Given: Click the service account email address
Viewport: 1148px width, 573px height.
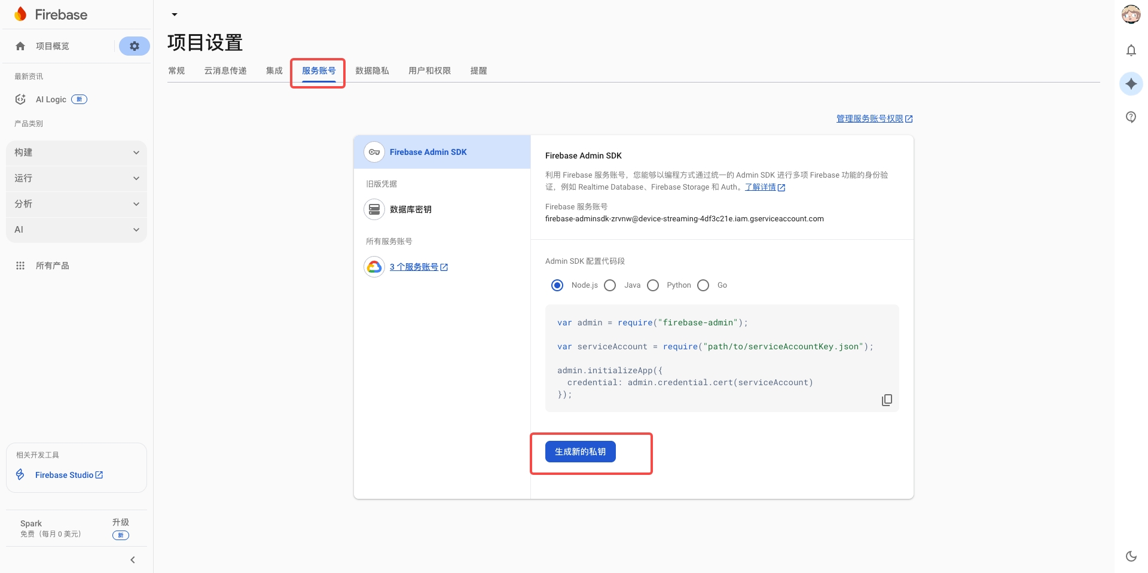Looking at the screenshot, I should [684, 219].
